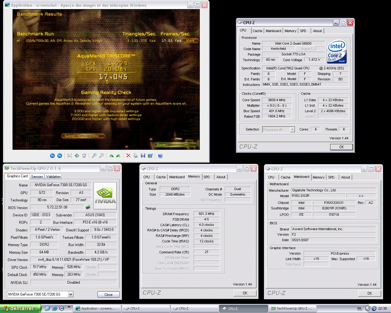Rotate image clockwise in the viewer
391x313 pixels.
[111, 156]
